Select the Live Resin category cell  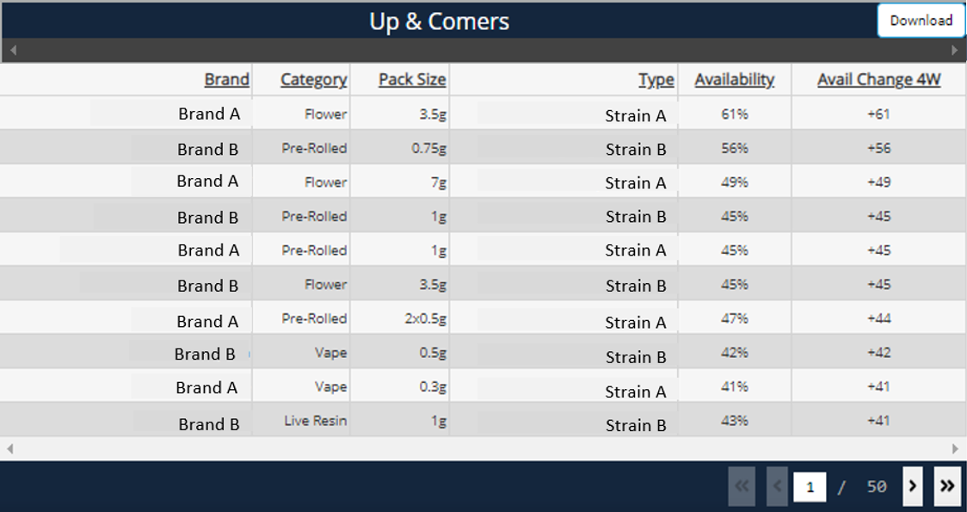pos(316,421)
